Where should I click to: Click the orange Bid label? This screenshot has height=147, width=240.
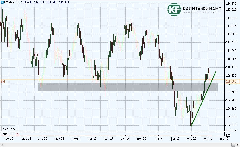click(x=3, y=81)
